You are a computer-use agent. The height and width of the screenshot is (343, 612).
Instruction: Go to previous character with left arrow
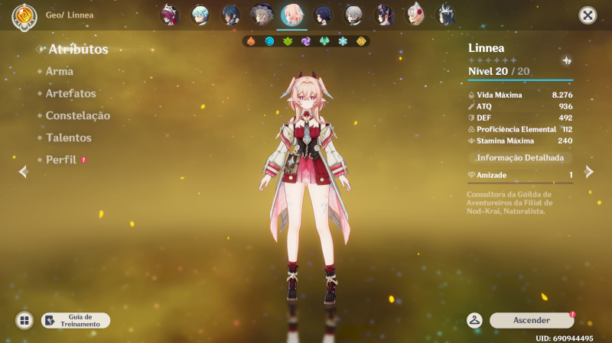[24, 171]
